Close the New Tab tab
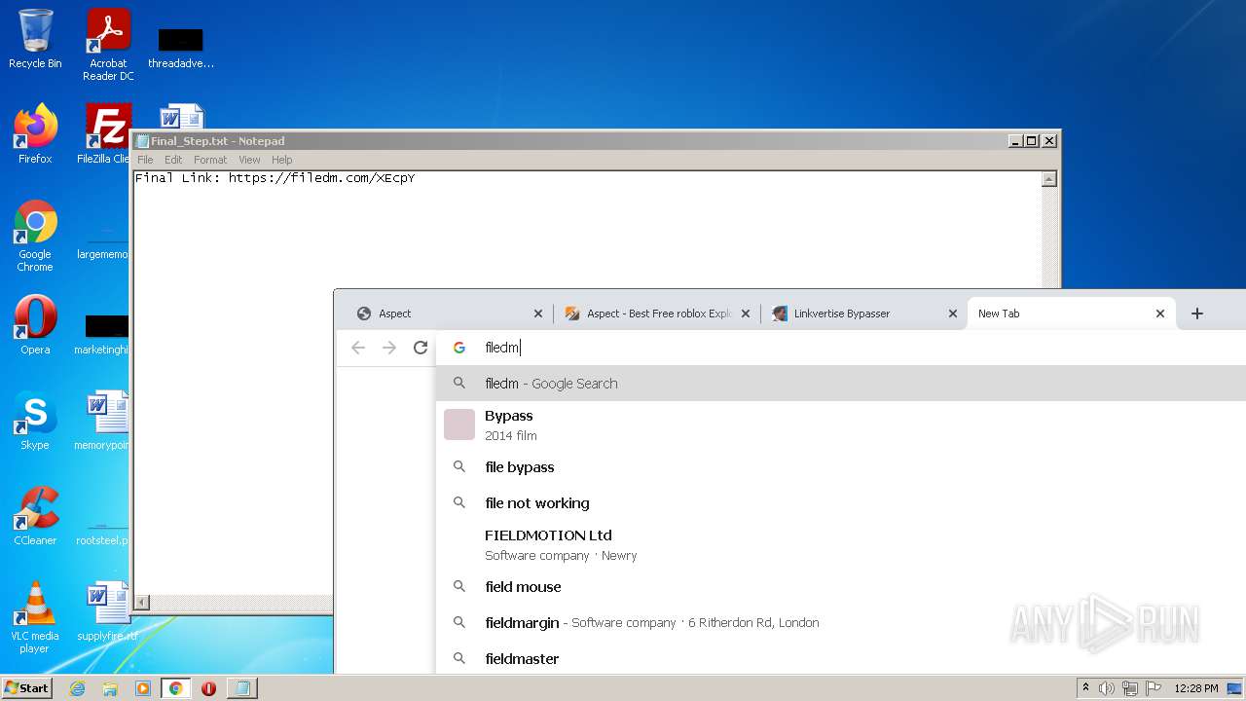 point(1160,314)
